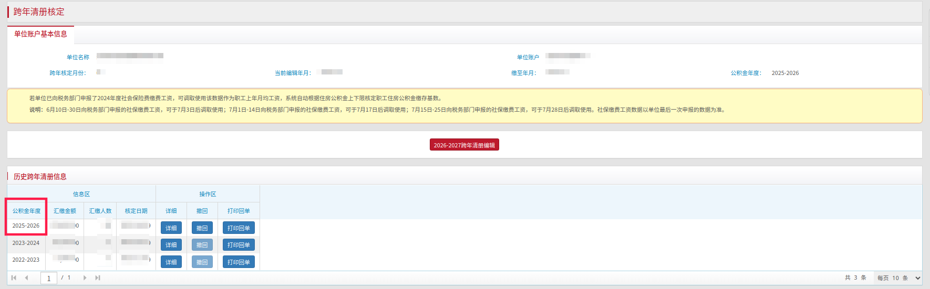The width and height of the screenshot is (930, 289).
Task: Click the previous page arrow
Action: pos(26,278)
